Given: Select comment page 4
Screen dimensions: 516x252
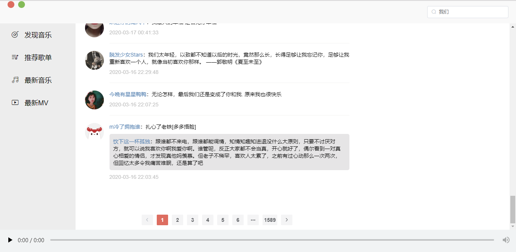Looking at the screenshot, I should coord(208,220).
